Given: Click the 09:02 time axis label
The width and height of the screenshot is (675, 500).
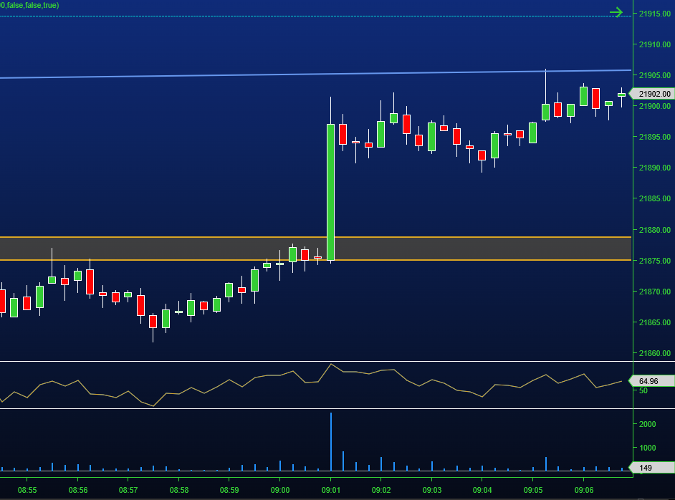Looking at the screenshot, I should (381, 490).
